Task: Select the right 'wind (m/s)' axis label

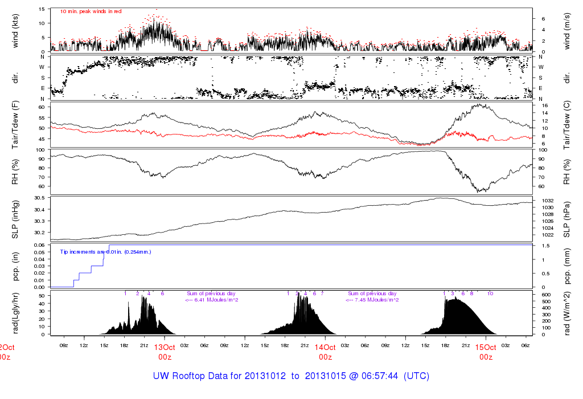Action: click(566, 31)
